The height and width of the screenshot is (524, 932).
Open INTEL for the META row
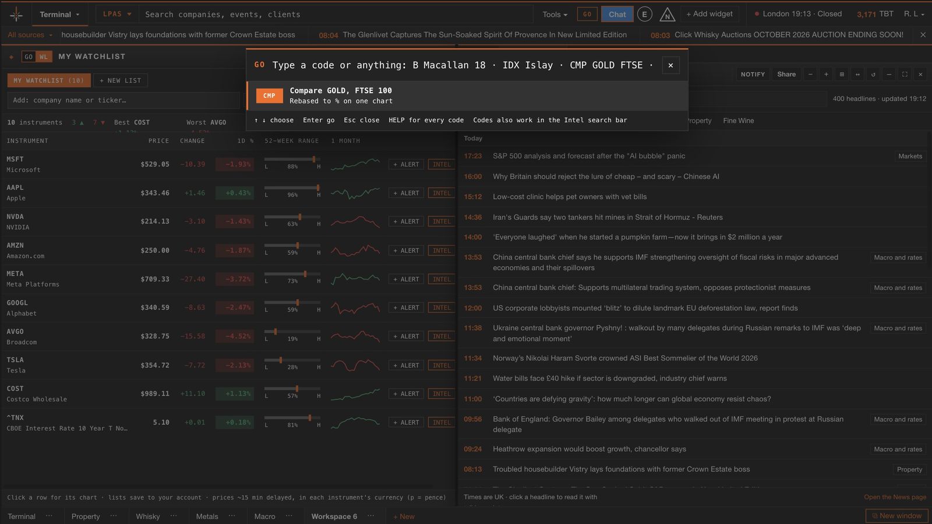click(442, 279)
